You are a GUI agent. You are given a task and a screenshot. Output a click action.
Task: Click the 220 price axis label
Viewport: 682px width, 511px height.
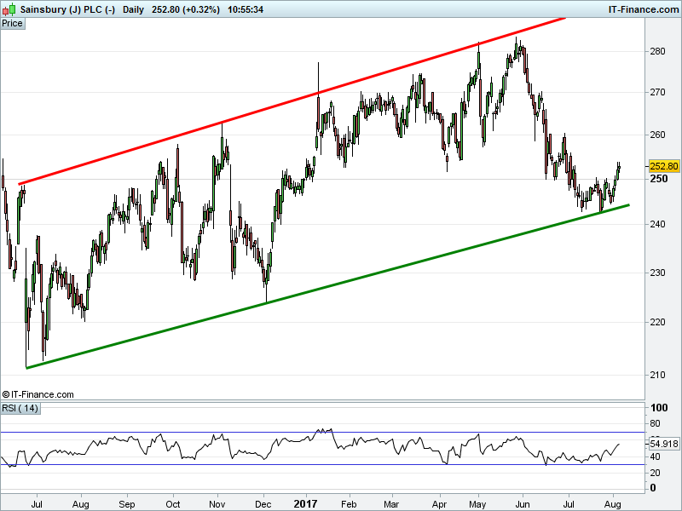pyautogui.click(x=657, y=322)
